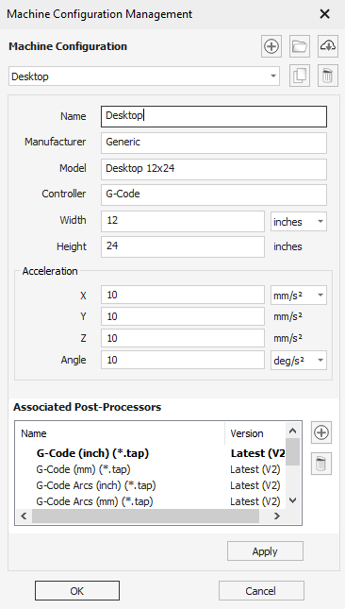Add a new machine configuration

click(271, 46)
